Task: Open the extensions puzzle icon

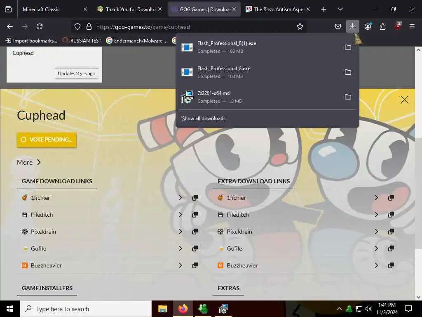Action: click(382, 26)
